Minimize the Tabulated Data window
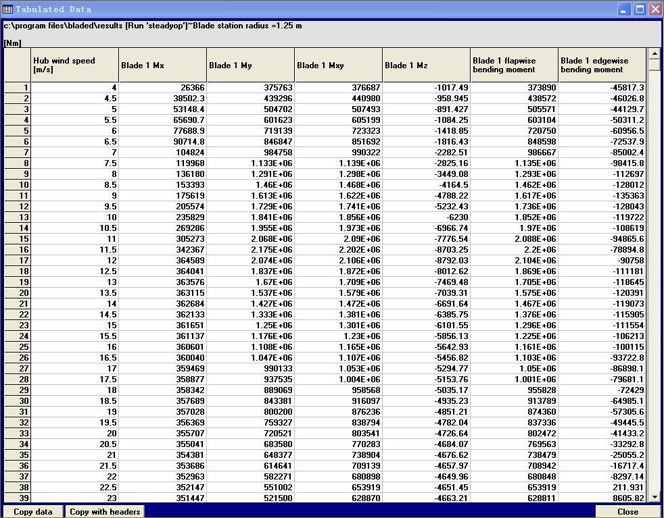 [x=623, y=9]
